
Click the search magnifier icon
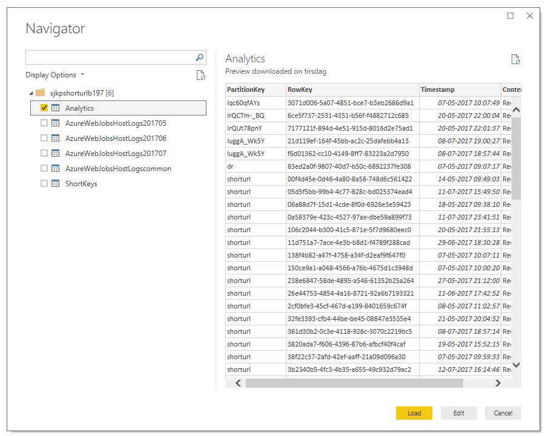[199, 57]
